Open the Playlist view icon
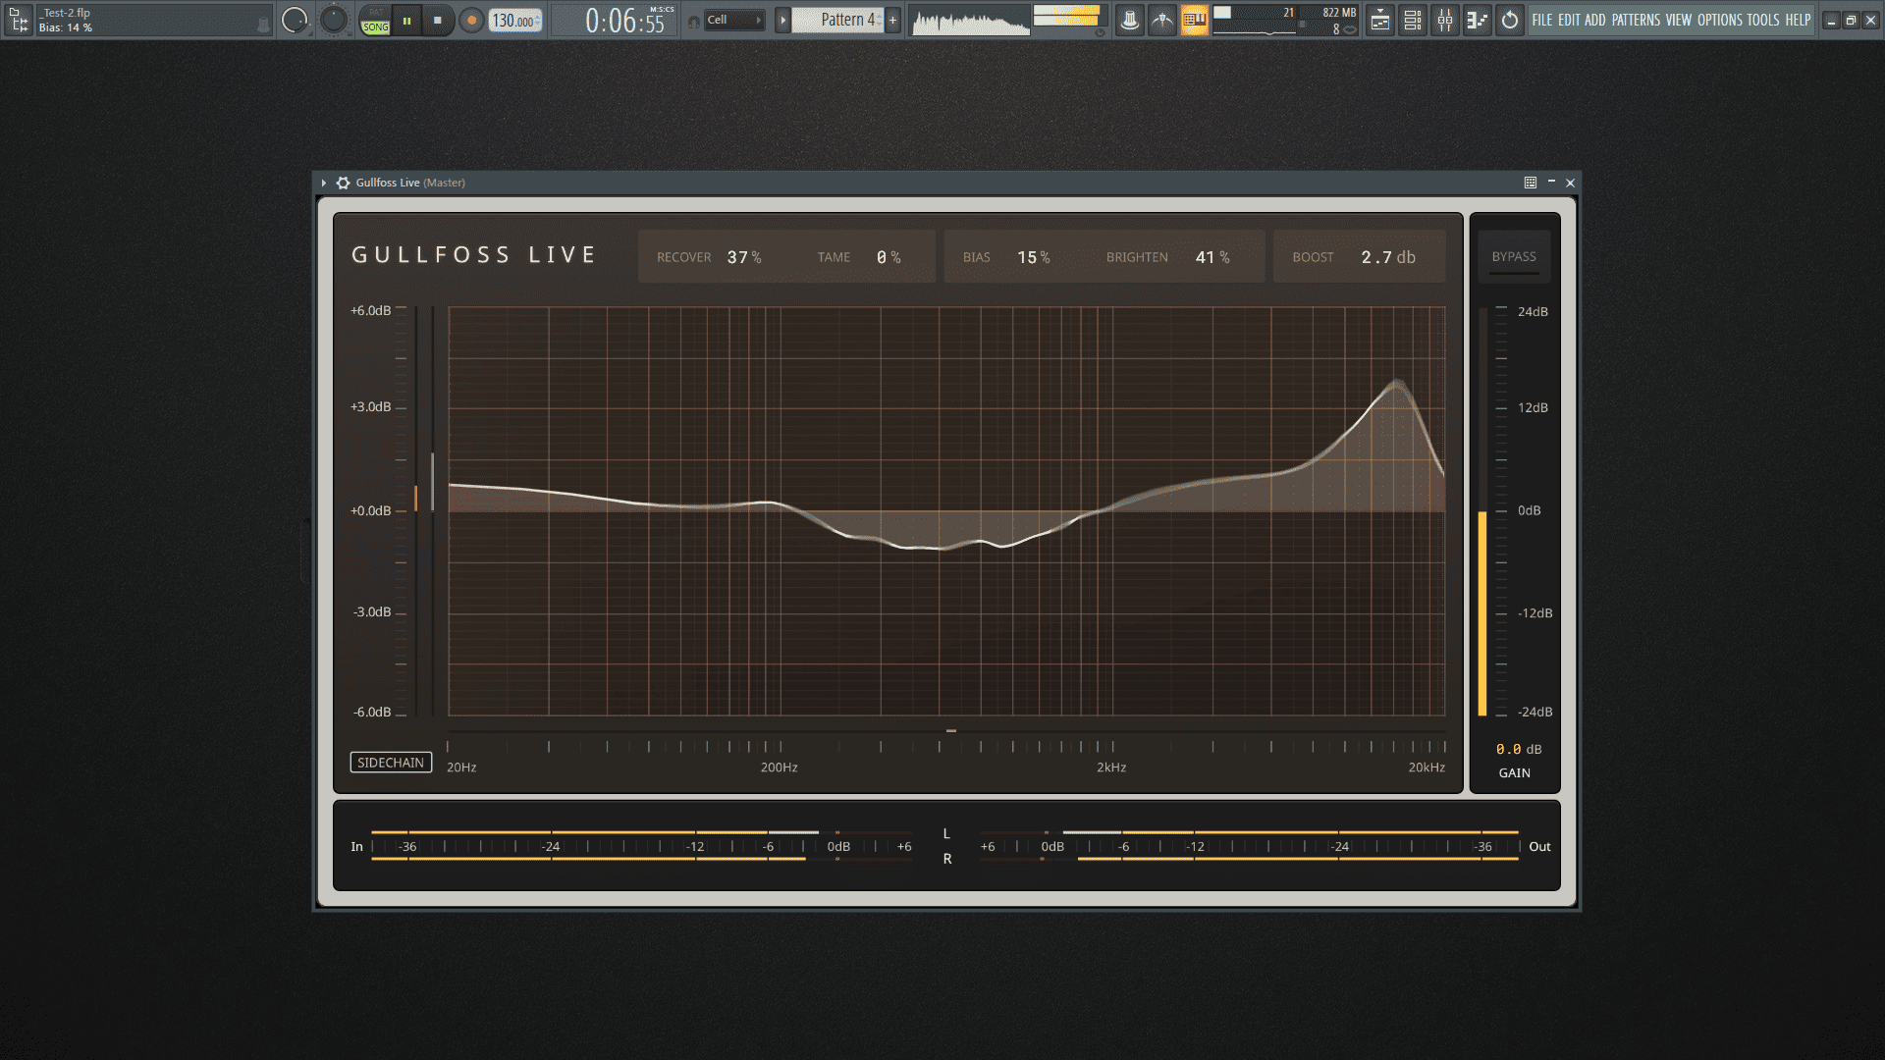Screen dimensions: 1885x1060 1380,20
